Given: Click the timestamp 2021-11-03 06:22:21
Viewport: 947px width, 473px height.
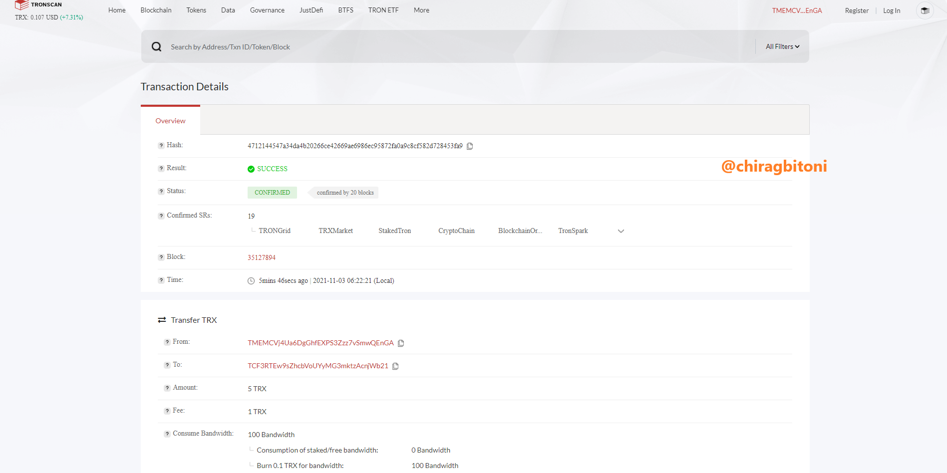Looking at the screenshot, I should coord(342,281).
